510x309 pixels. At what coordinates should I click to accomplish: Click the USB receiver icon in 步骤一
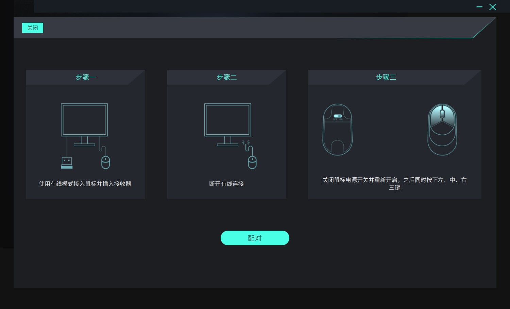(67, 163)
